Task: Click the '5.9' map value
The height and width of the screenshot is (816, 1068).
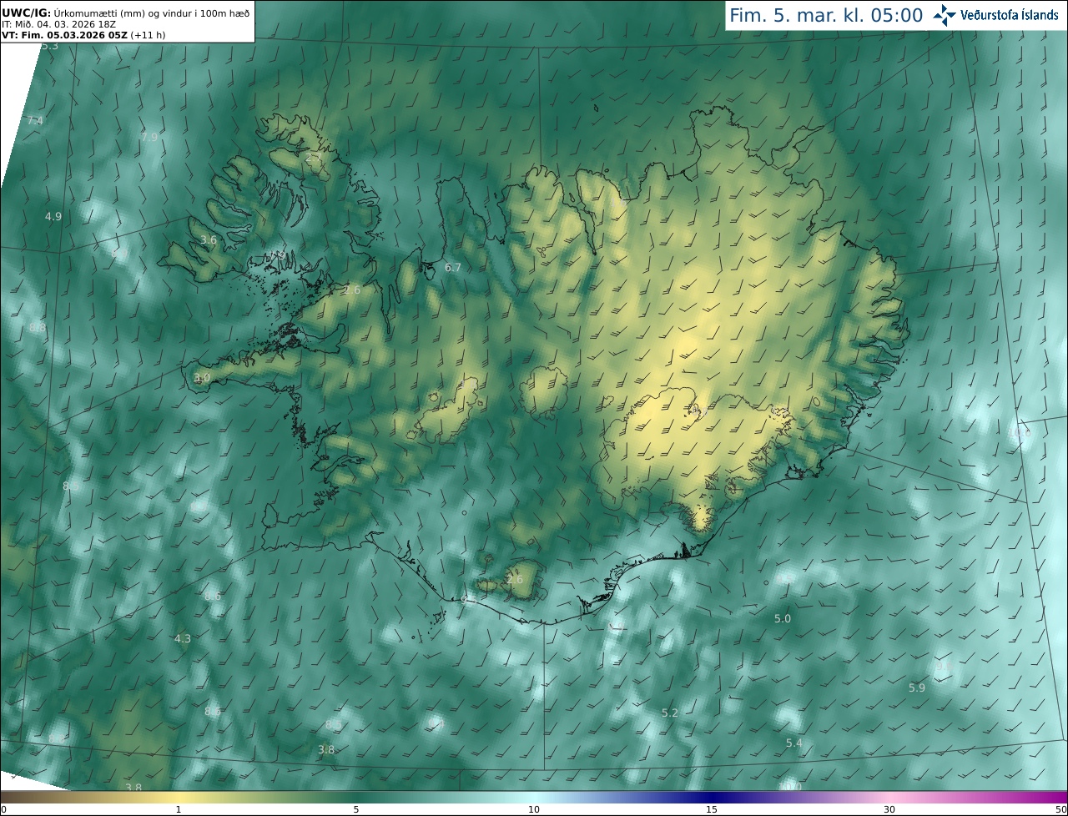Action: [x=917, y=688]
